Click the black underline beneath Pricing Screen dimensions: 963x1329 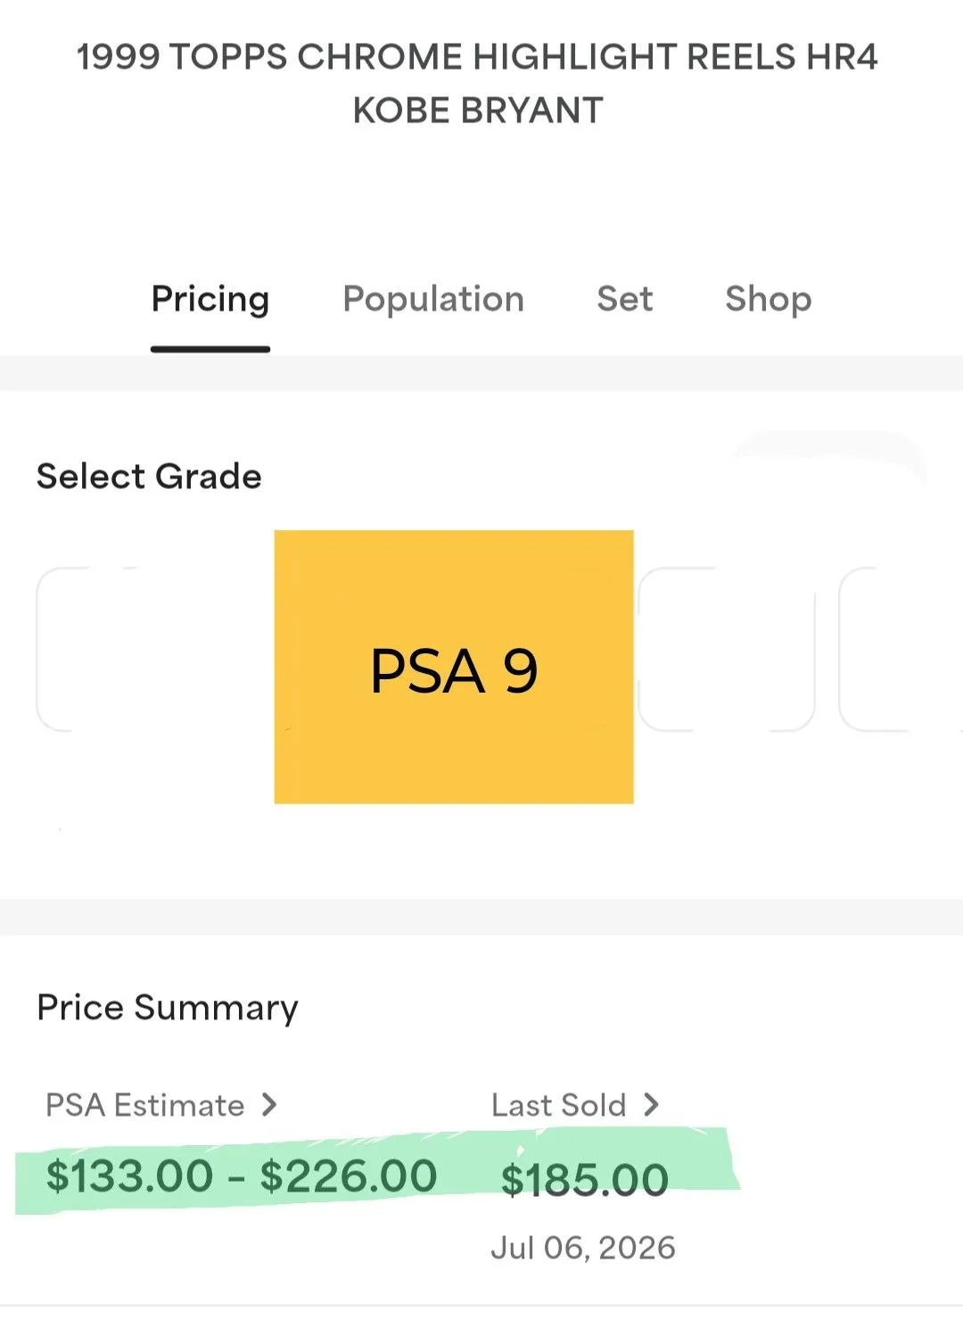click(210, 349)
